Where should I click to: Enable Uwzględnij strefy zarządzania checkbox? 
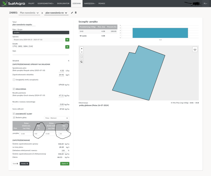coord(14,79)
